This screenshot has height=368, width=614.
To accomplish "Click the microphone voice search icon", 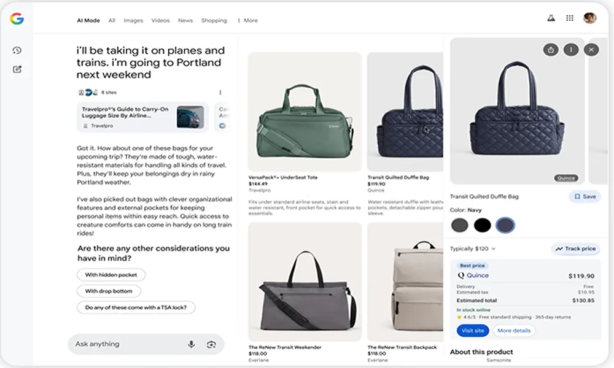I will pyautogui.click(x=192, y=345).
